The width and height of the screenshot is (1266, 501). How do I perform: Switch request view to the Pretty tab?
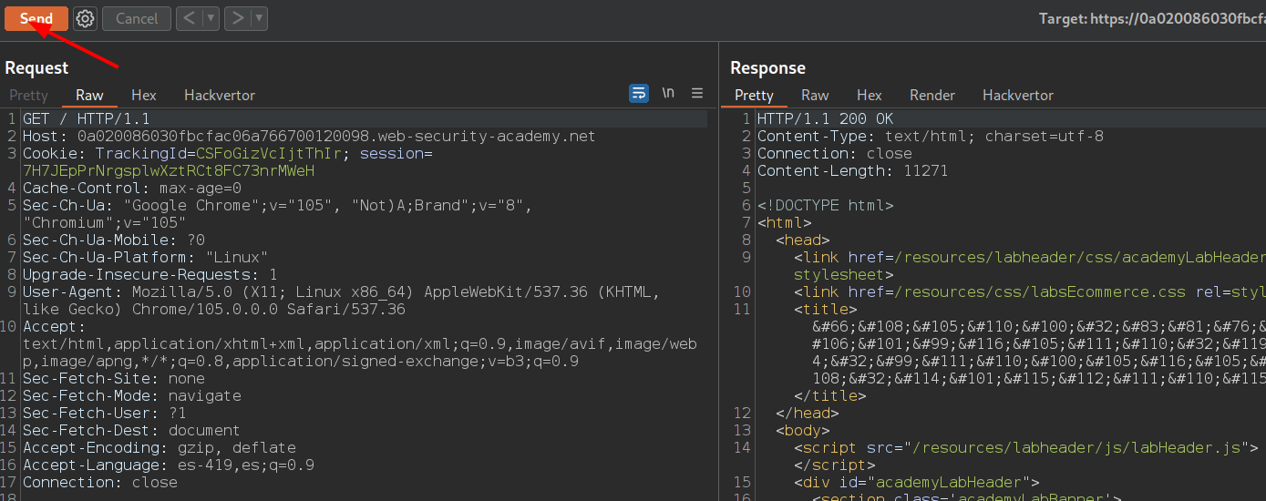[28, 95]
